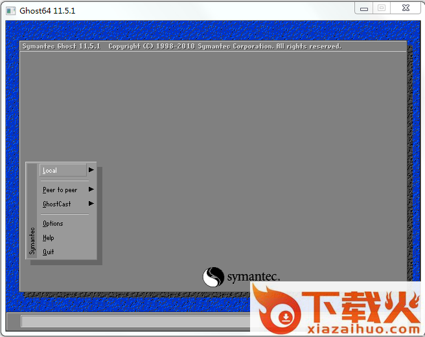The height and width of the screenshot is (337, 425).
Task: Close the Ghost64 11.5.1 window
Action: [x=406, y=8]
